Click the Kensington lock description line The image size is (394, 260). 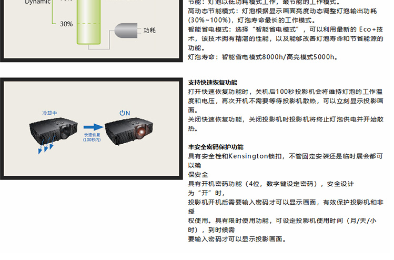[286, 156]
